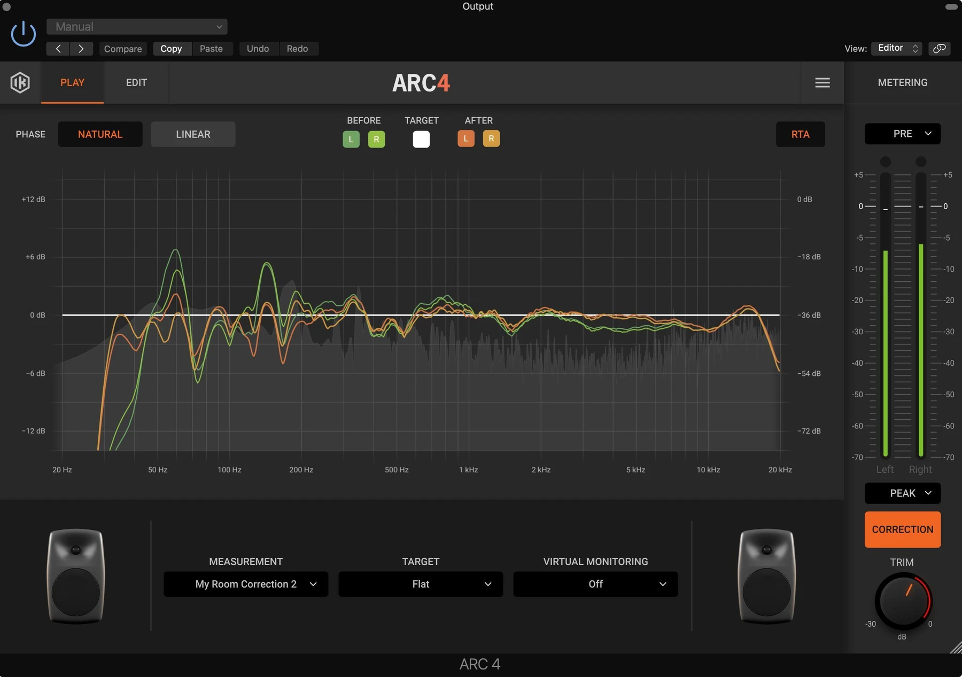Select LINEAR phase mode
The image size is (962, 677).
tap(193, 134)
